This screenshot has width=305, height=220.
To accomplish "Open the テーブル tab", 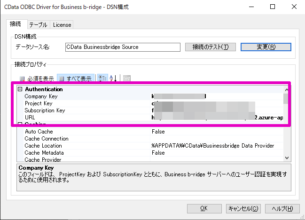I will 39,25.
